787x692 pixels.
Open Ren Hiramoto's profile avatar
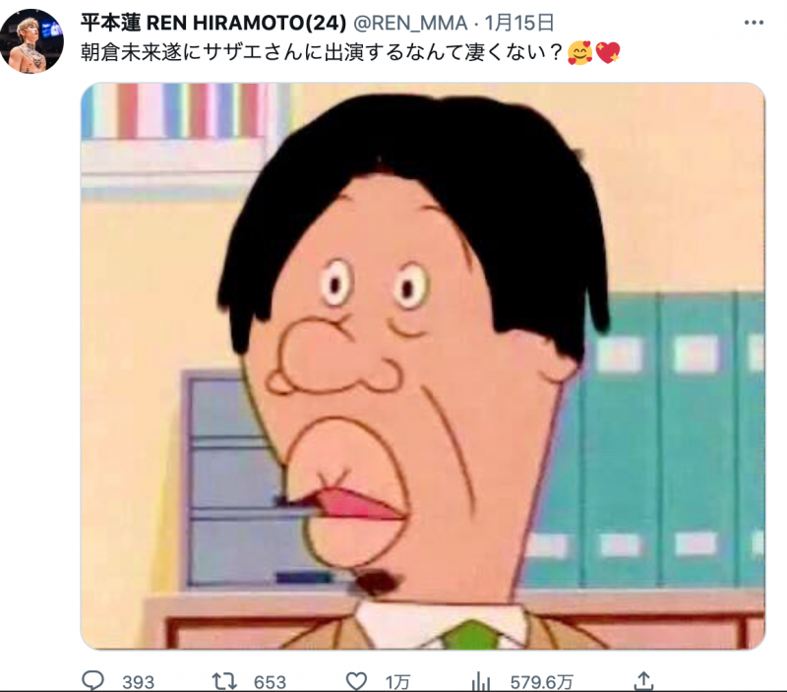tap(31, 41)
